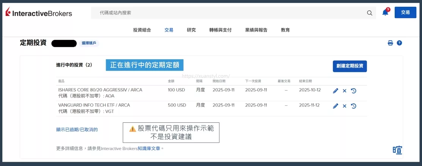Screen dimensions: 422x166
Task: Open the 業績與報告 menu
Action: click(x=256, y=30)
